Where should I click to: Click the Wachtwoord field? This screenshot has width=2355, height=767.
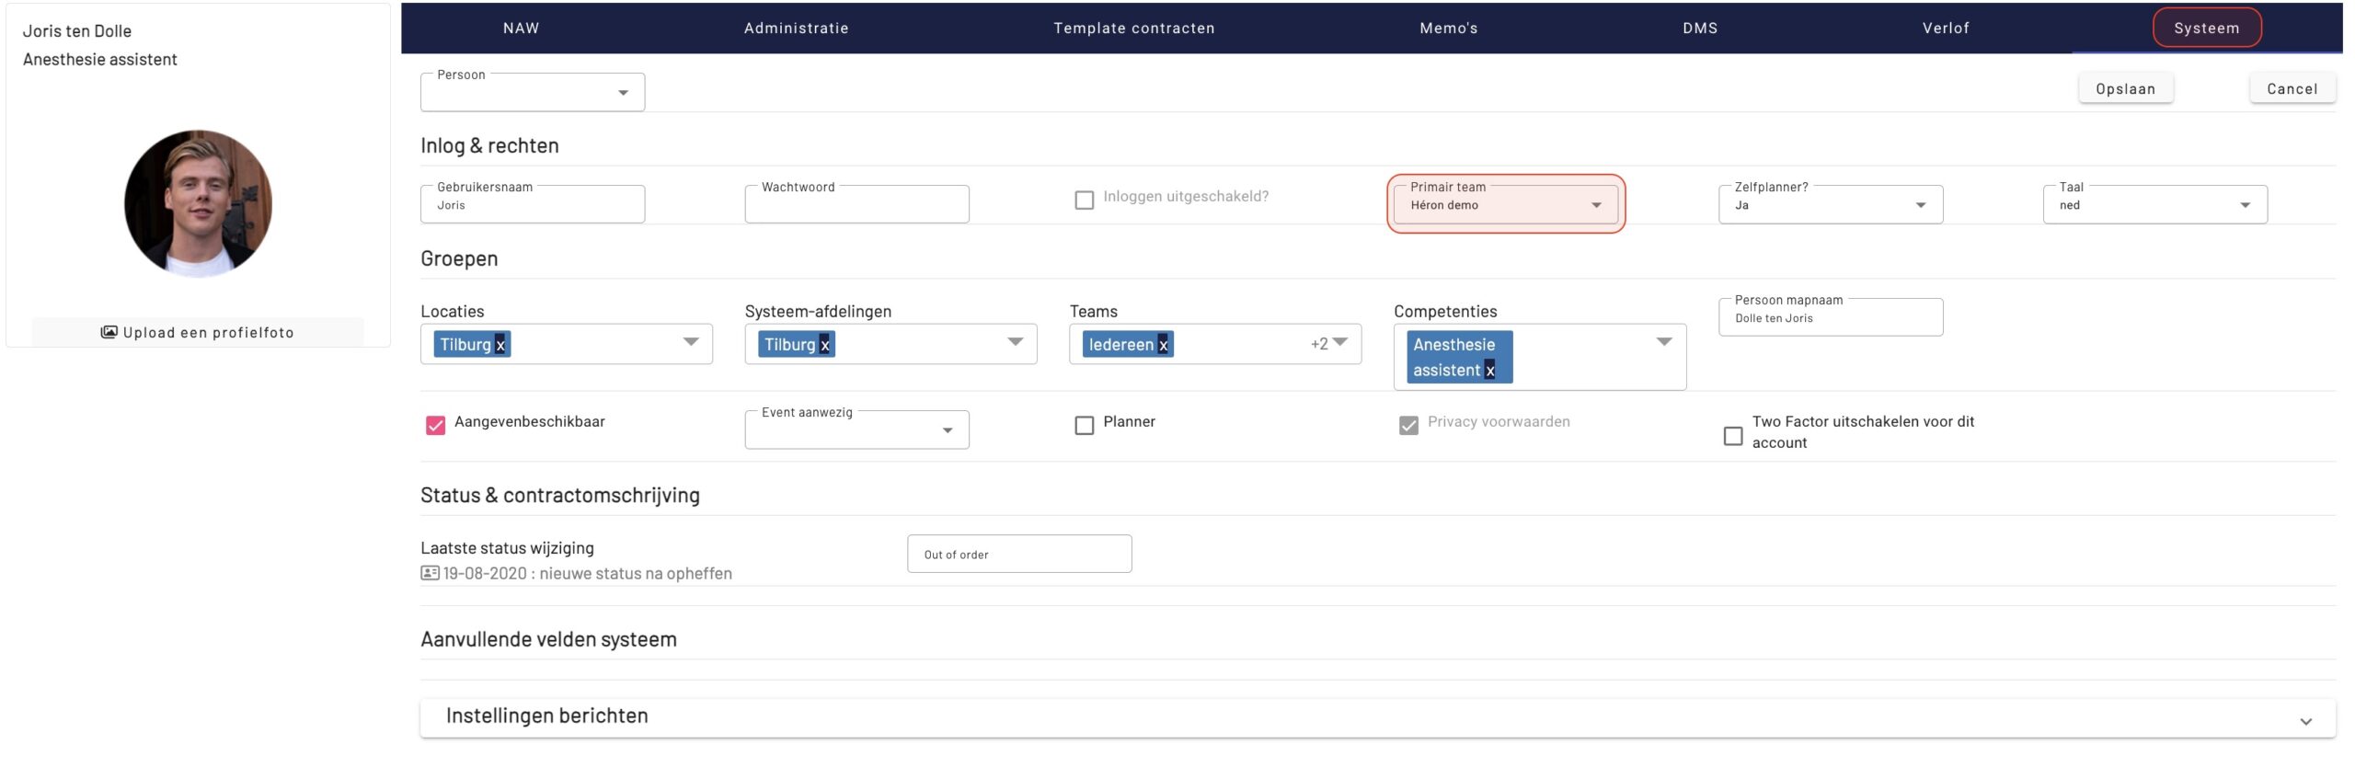click(856, 204)
